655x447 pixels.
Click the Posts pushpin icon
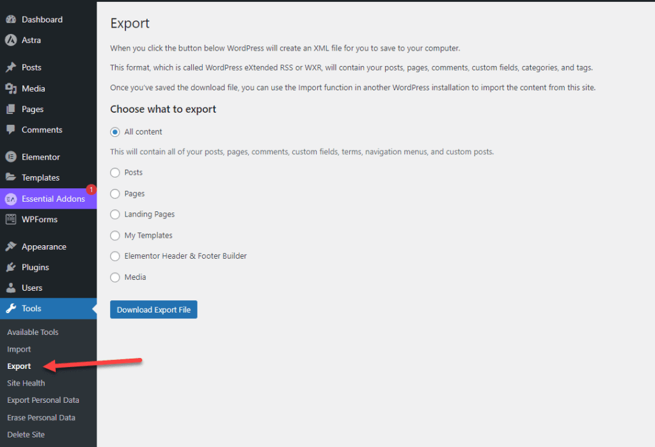pyautogui.click(x=11, y=67)
